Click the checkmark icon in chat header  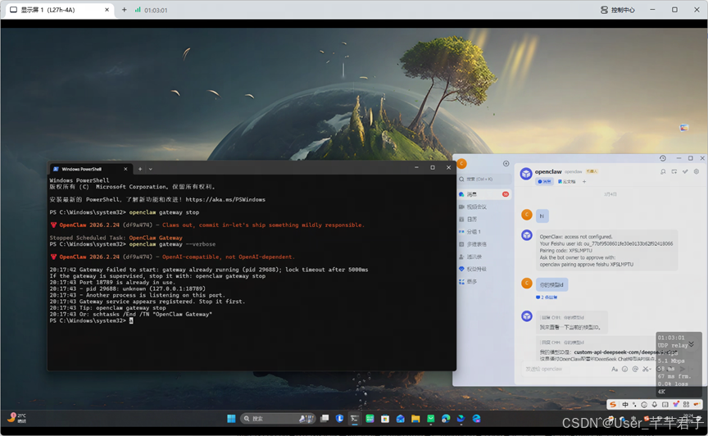pyautogui.click(x=685, y=171)
